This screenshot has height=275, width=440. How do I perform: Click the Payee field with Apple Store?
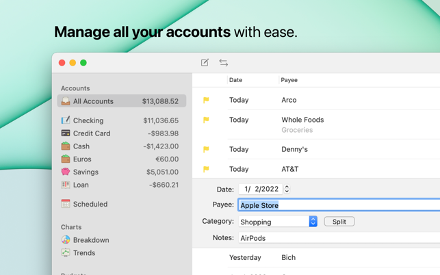pyautogui.click(x=339, y=205)
